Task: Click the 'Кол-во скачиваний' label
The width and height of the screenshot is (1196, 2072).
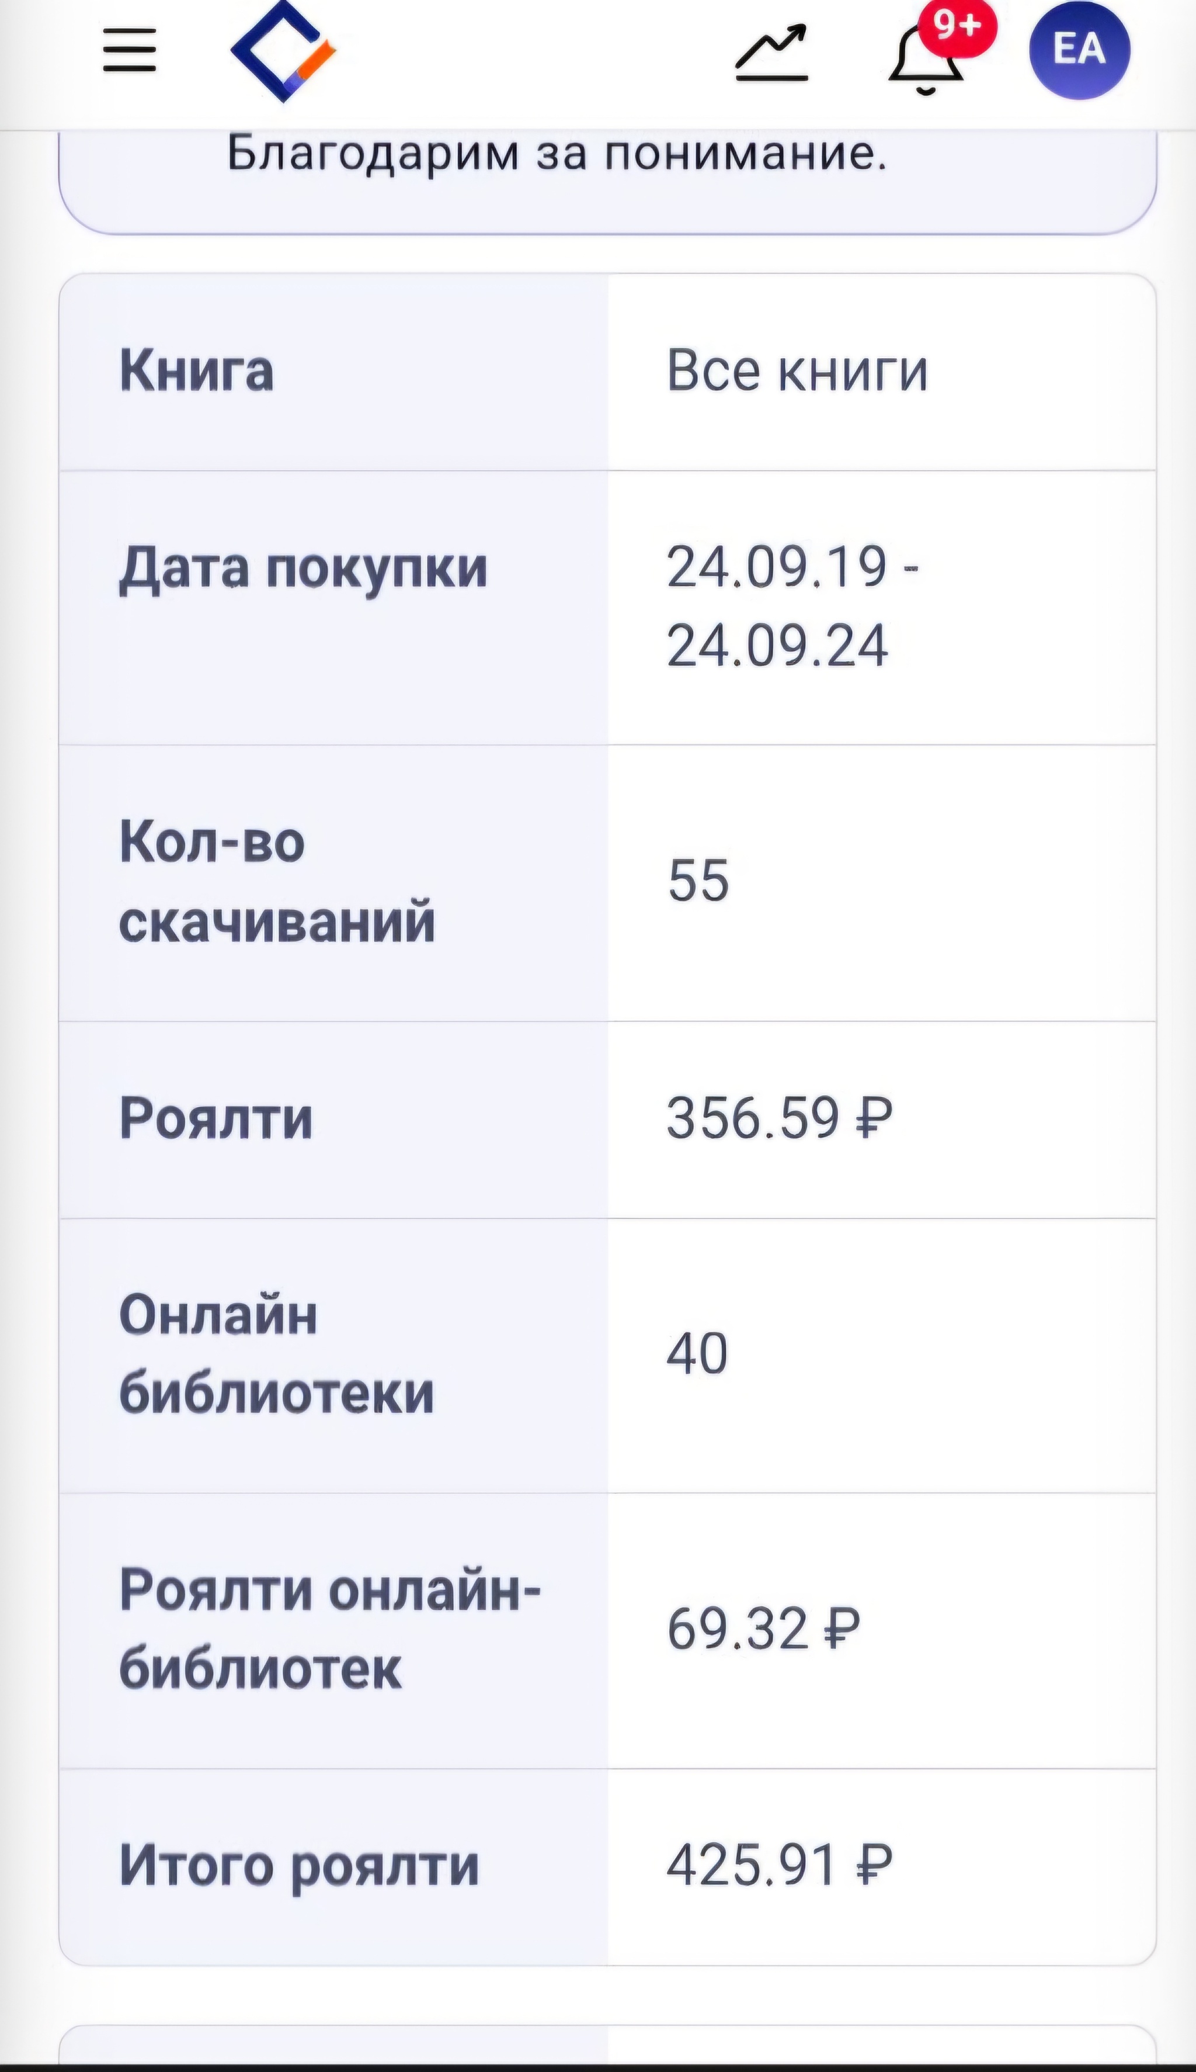Action: tap(277, 882)
